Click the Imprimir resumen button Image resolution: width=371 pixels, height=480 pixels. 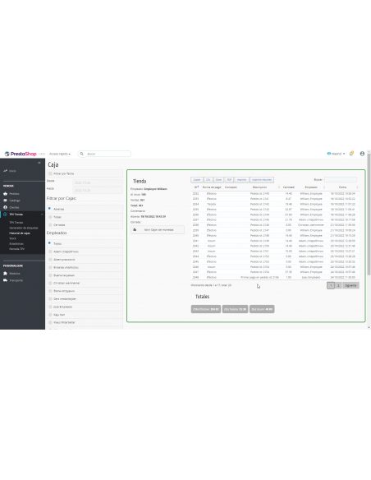pyautogui.click(x=262, y=180)
